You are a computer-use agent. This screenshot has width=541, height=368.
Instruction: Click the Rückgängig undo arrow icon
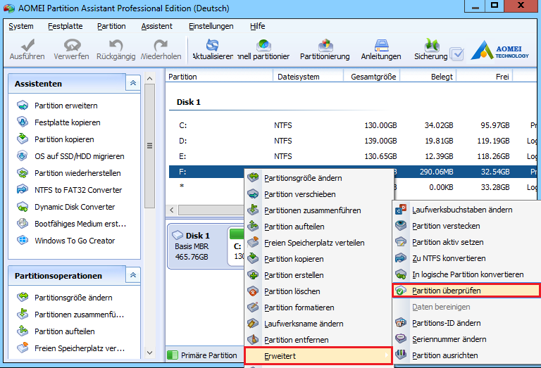tap(116, 45)
